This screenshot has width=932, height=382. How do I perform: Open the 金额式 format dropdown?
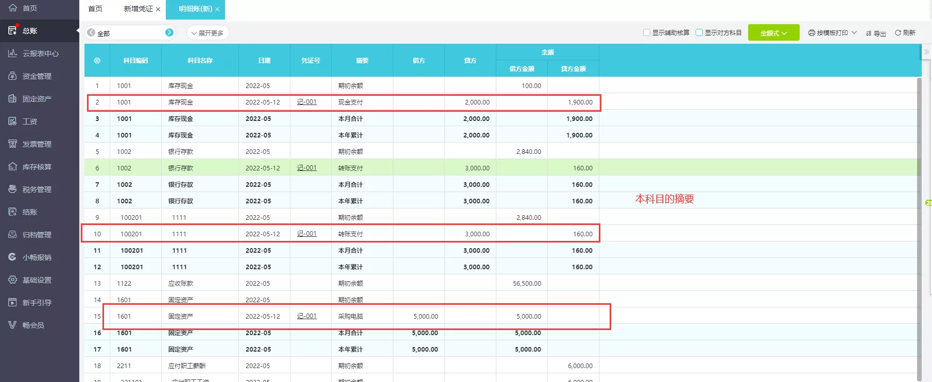coord(773,32)
